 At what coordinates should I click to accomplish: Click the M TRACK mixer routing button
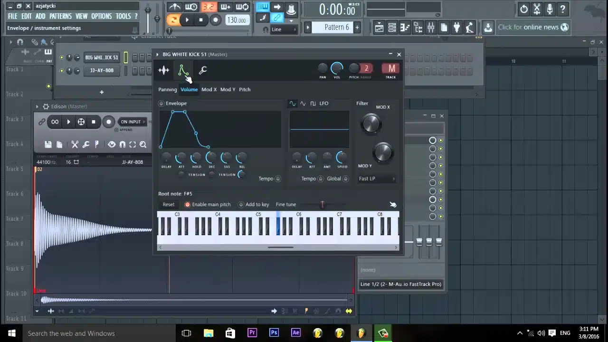[391, 69]
